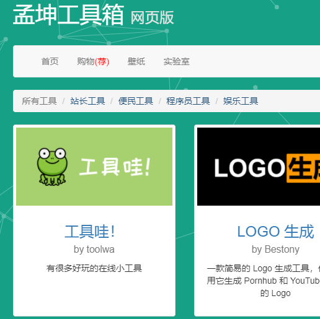This screenshot has width=320, height=319.
Task: Click the LOGO 生成 card title link
Action: pyautogui.click(x=275, y=232)
